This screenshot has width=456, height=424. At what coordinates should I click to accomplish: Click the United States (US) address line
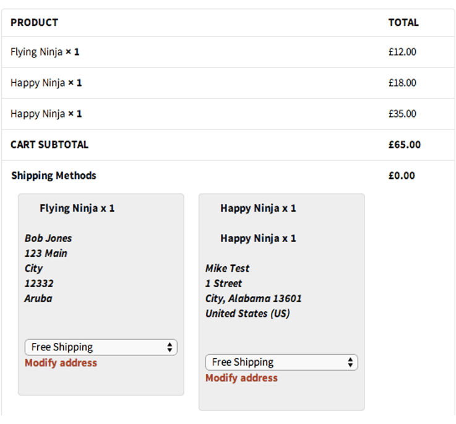coord(247,314)
